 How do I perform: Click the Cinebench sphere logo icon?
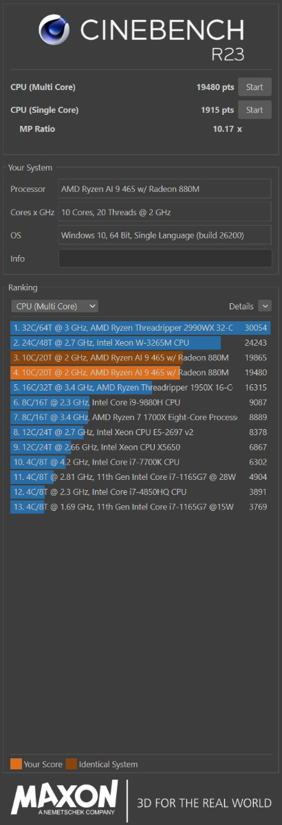click(x=56, y=32)
